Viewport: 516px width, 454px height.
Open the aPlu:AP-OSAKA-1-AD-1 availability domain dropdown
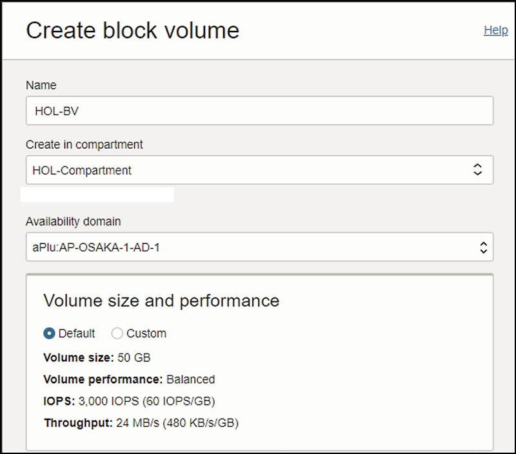[x=258, y=247]
